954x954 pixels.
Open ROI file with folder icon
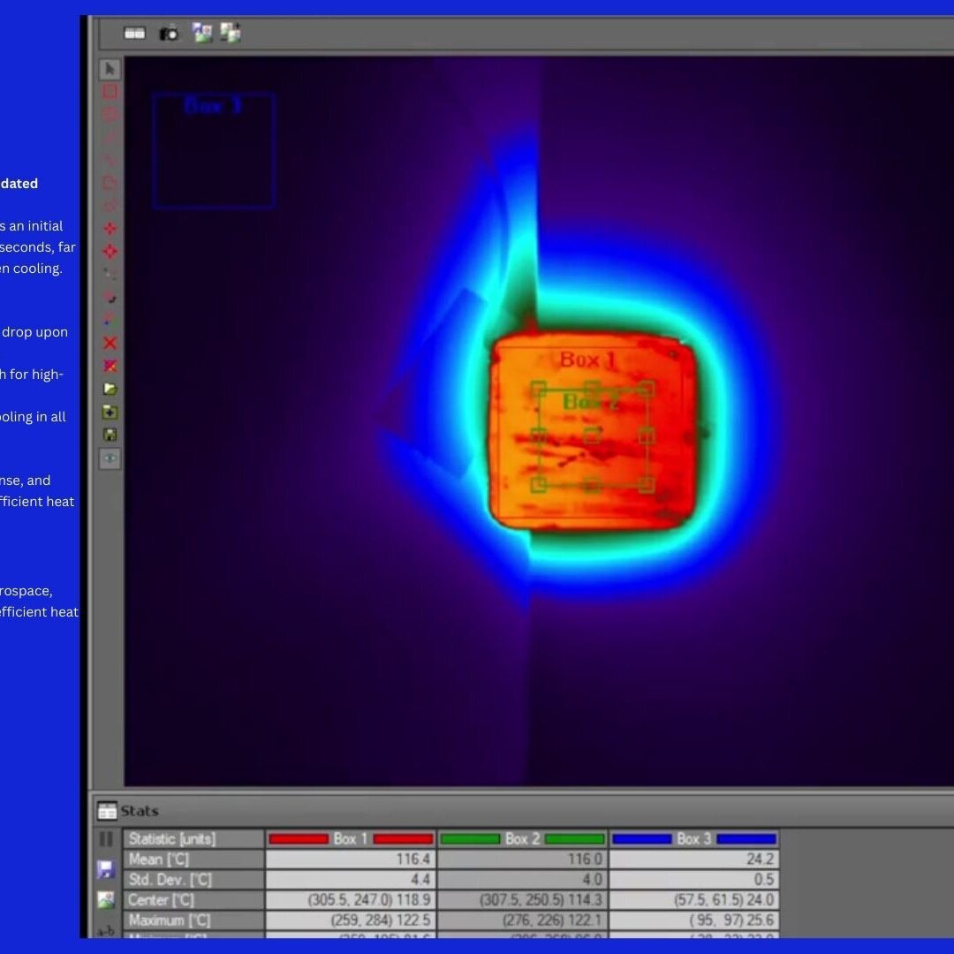[x=110, y=389]
